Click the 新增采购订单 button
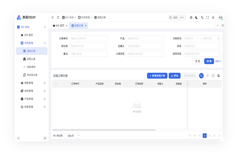The image size is (239, 158). 157,76
